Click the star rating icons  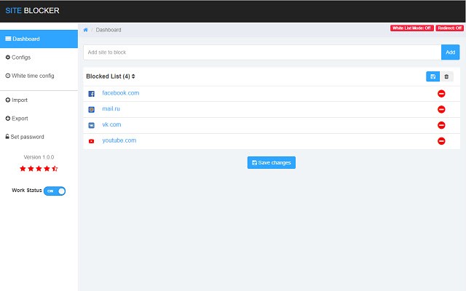click(x=39, y=169)
